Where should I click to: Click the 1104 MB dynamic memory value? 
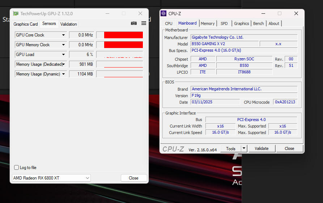pos(82,74)
